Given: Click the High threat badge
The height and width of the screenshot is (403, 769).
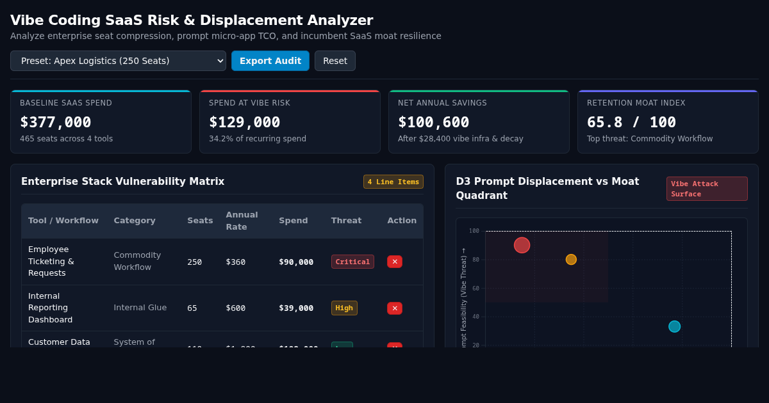Looking at the screenshot, I should 344,308.
